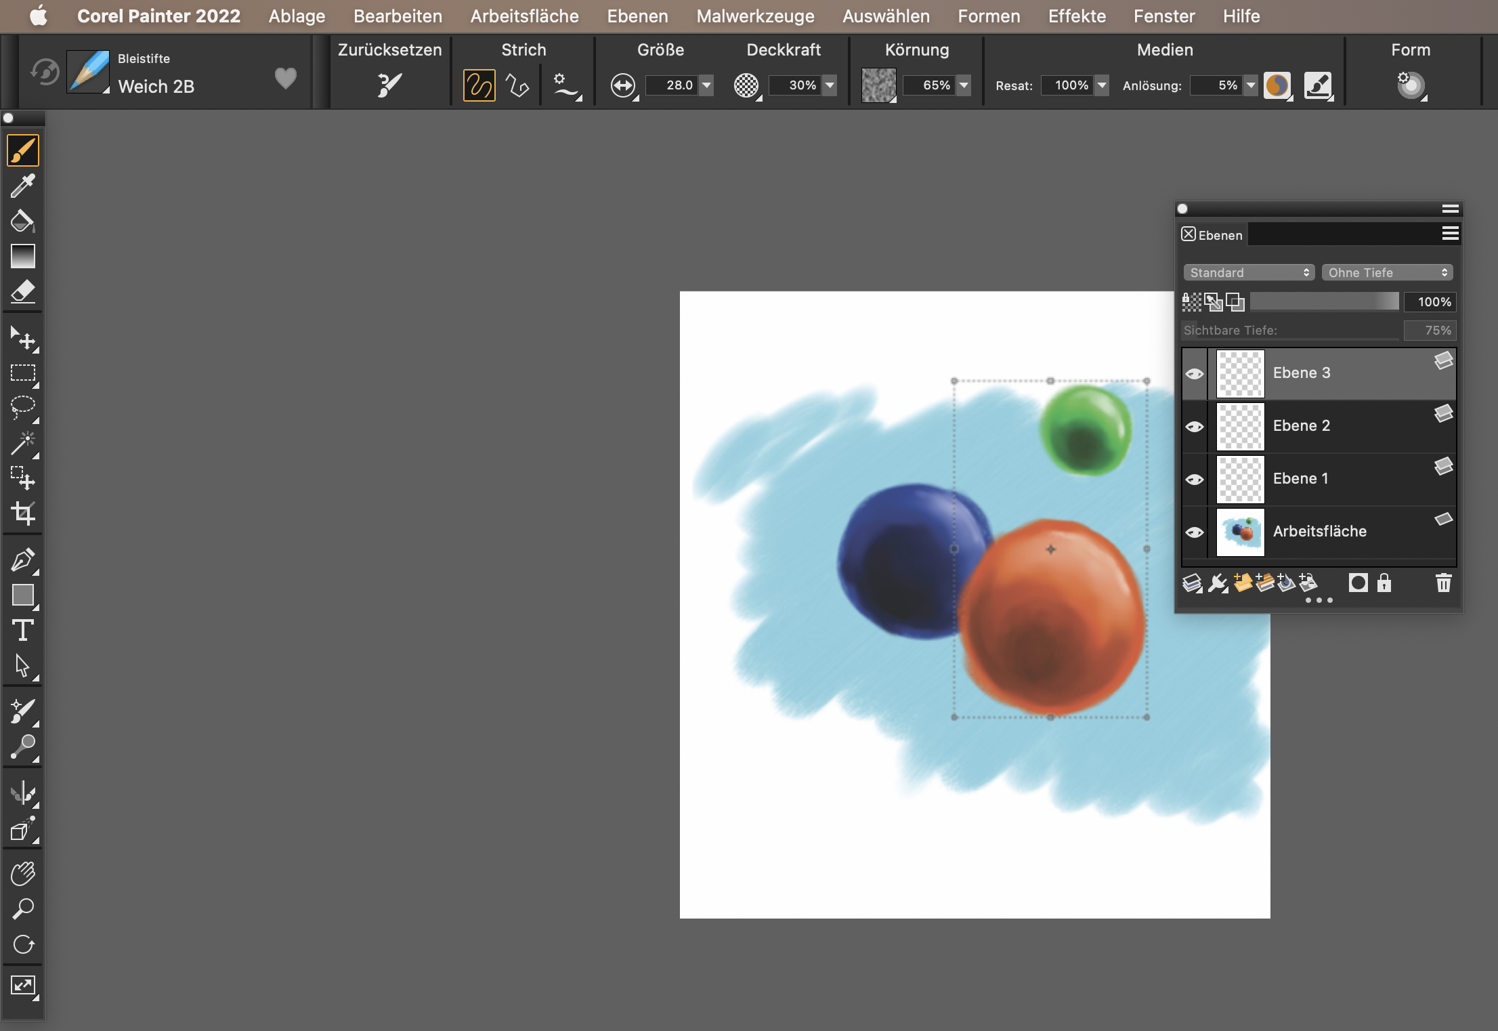The image size is (1498, 1031).
Task: Open the Ohne Tiefe depth dropdown
Action: [x=1386, y=272]
